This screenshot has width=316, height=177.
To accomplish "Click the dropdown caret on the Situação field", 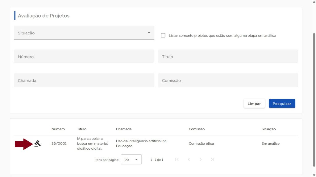I will click(149, 32).
